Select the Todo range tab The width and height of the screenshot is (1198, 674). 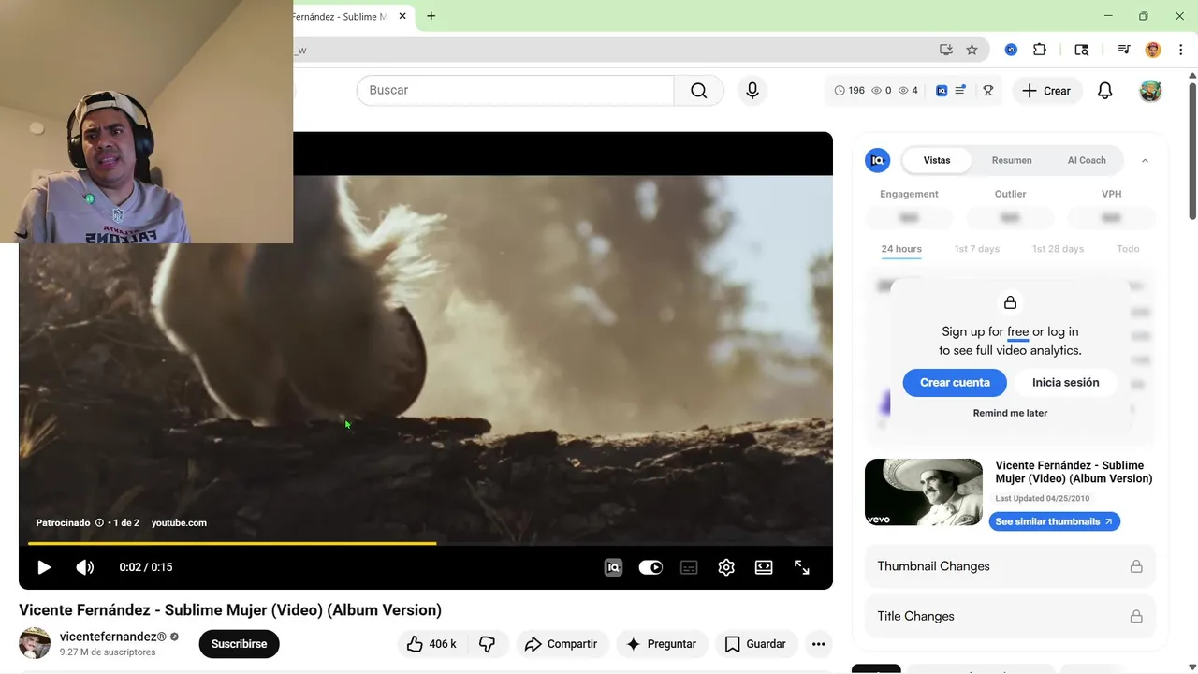(x=1128, y=249)
